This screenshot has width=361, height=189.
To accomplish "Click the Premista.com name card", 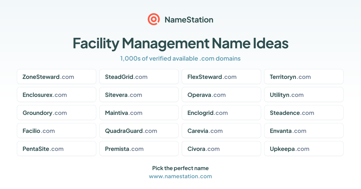I will [139, 149].
